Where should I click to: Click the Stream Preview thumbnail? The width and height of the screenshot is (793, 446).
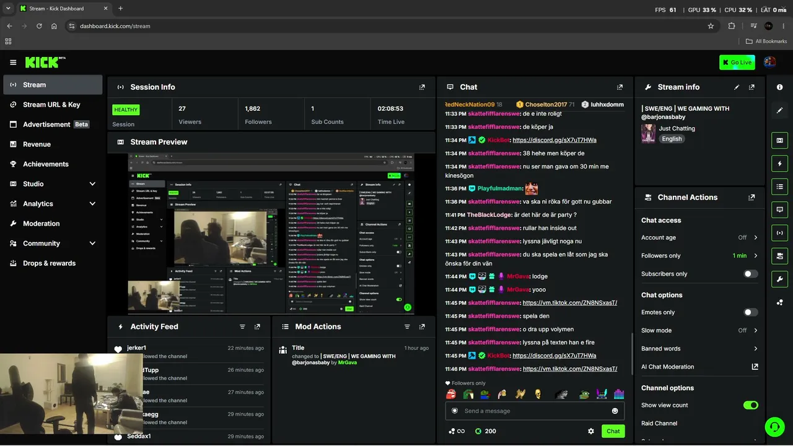click(x=271, y=234)
